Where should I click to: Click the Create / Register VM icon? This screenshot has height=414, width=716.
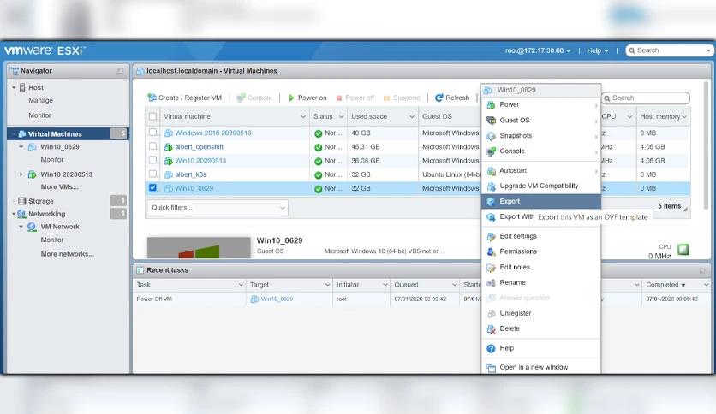(x=152, y=98)
